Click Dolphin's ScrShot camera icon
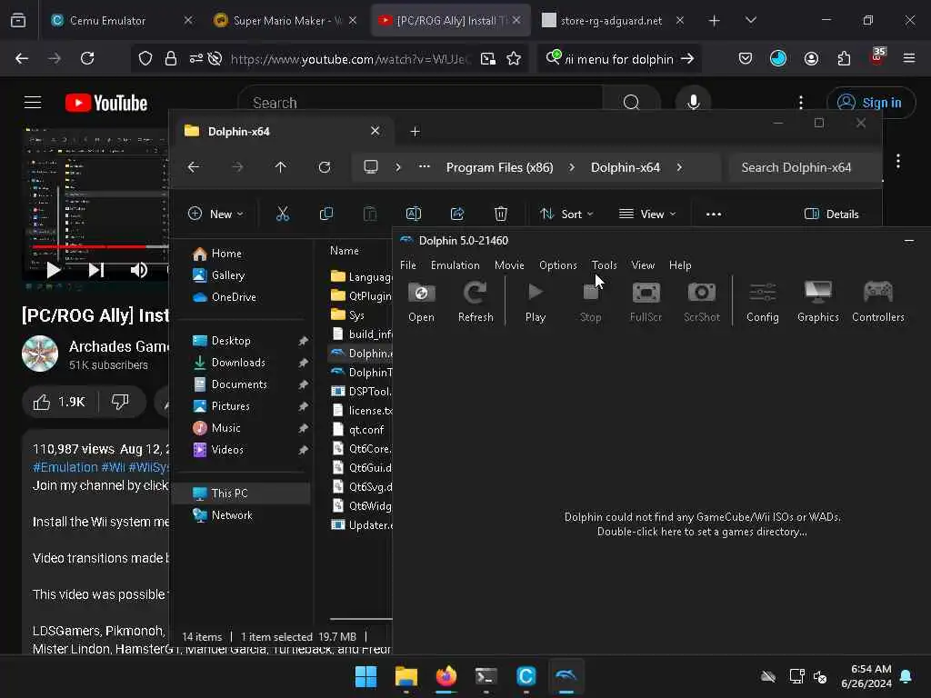The width and height of the screenshot is (931, 698). tap(701, 302)
